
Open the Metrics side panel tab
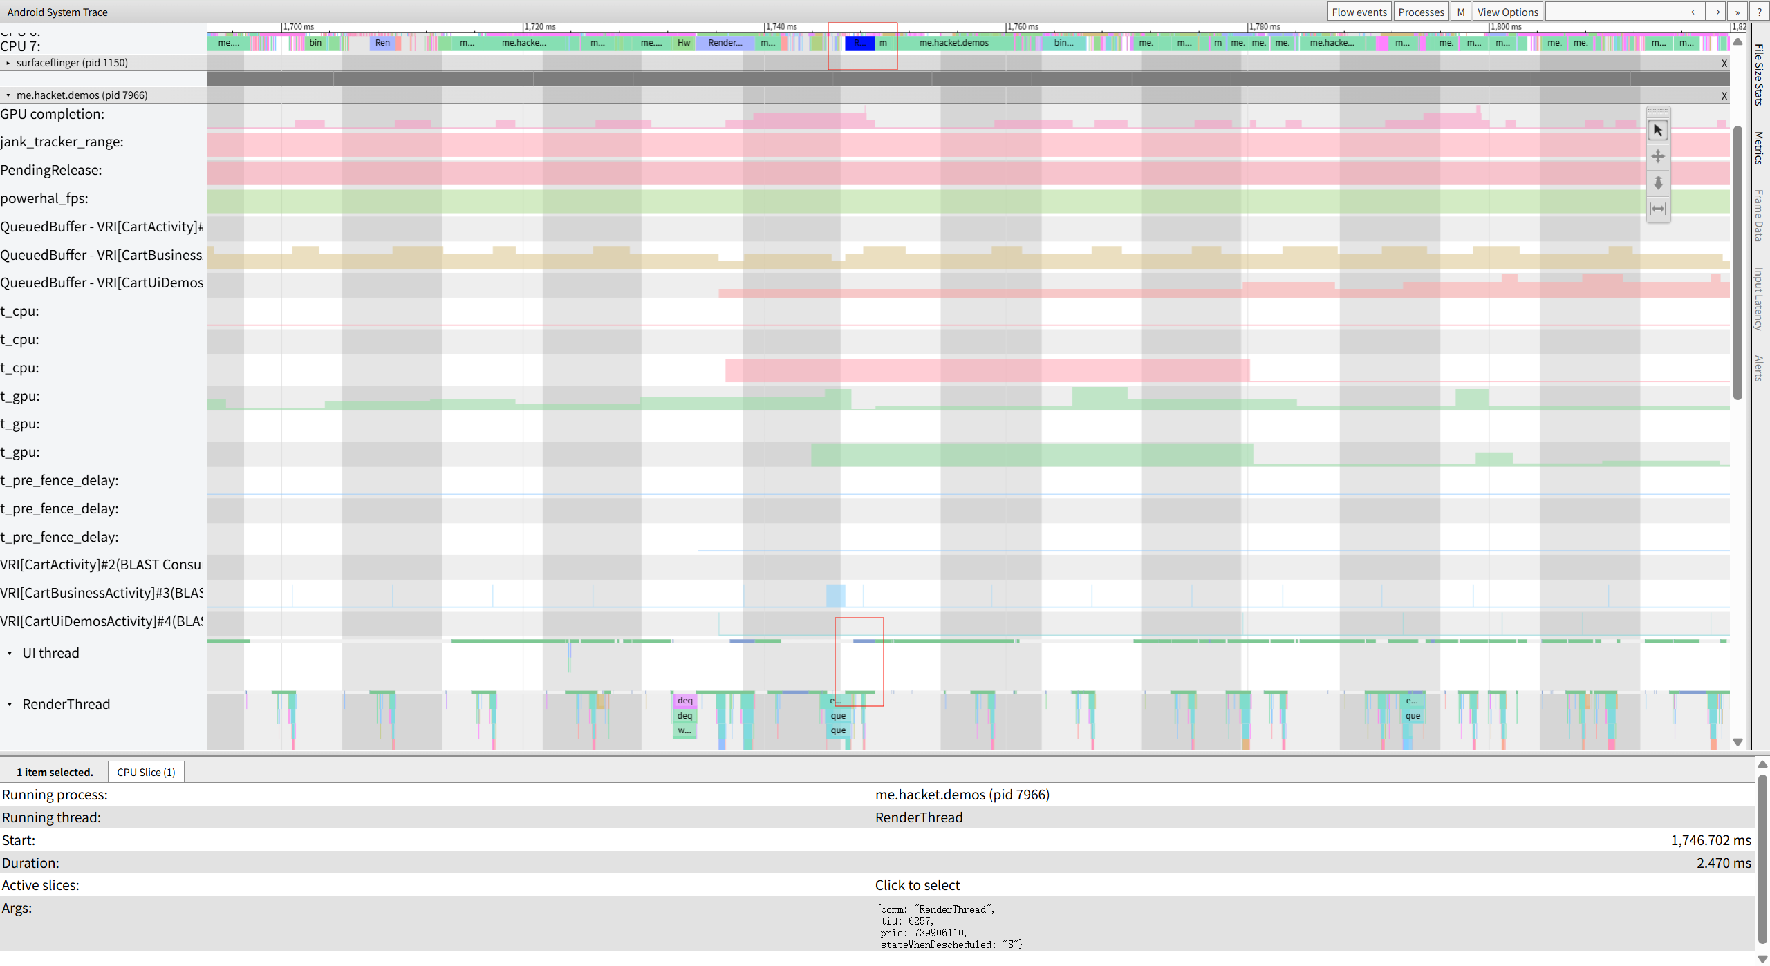(x=1759, y=148)
